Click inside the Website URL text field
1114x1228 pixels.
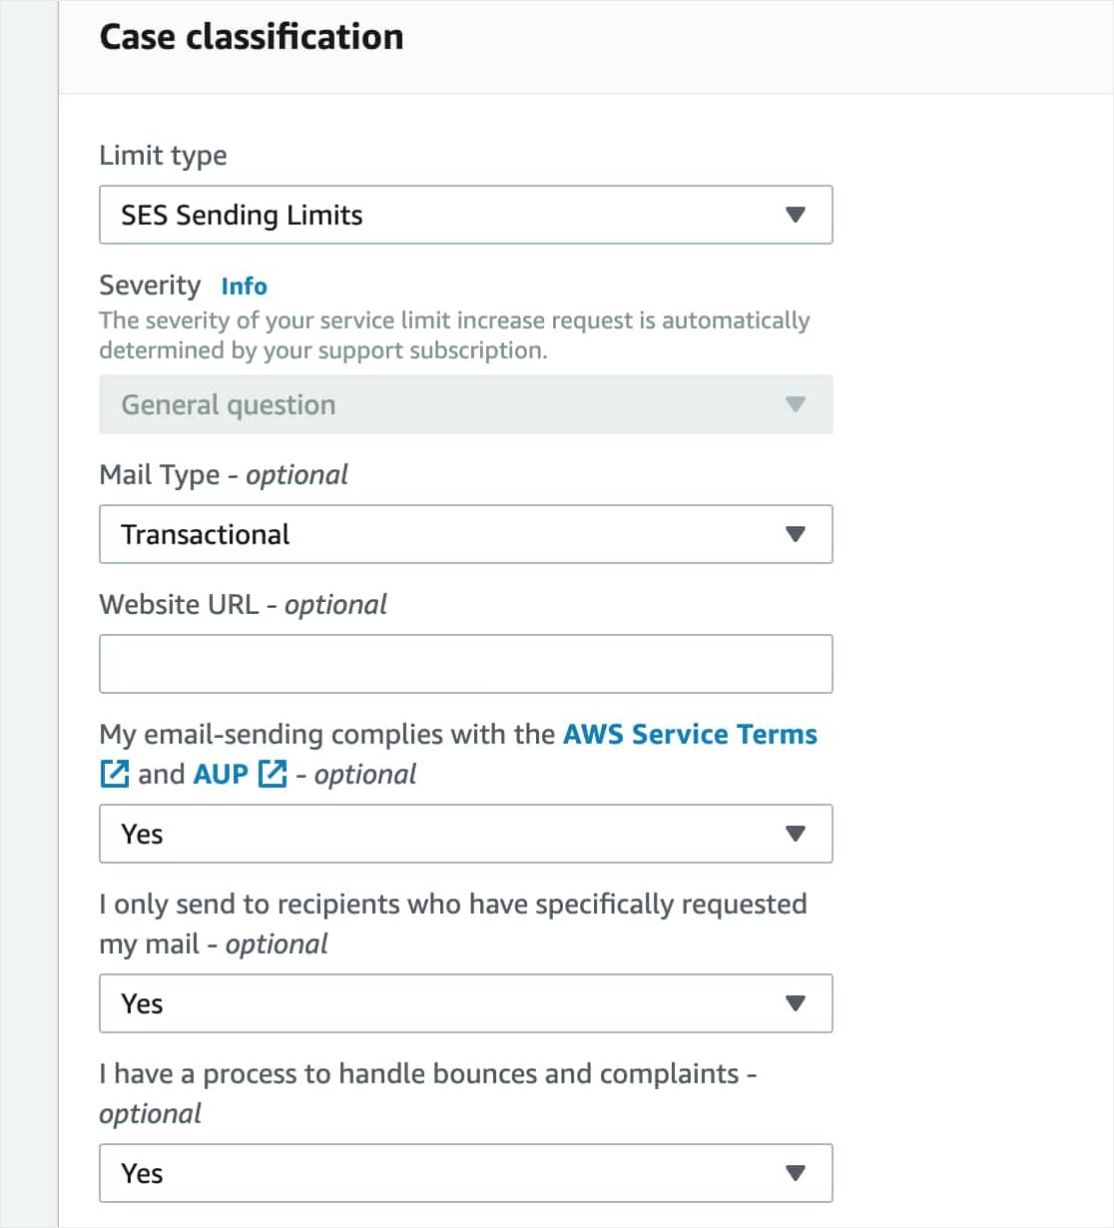click(x=465, y=663)
